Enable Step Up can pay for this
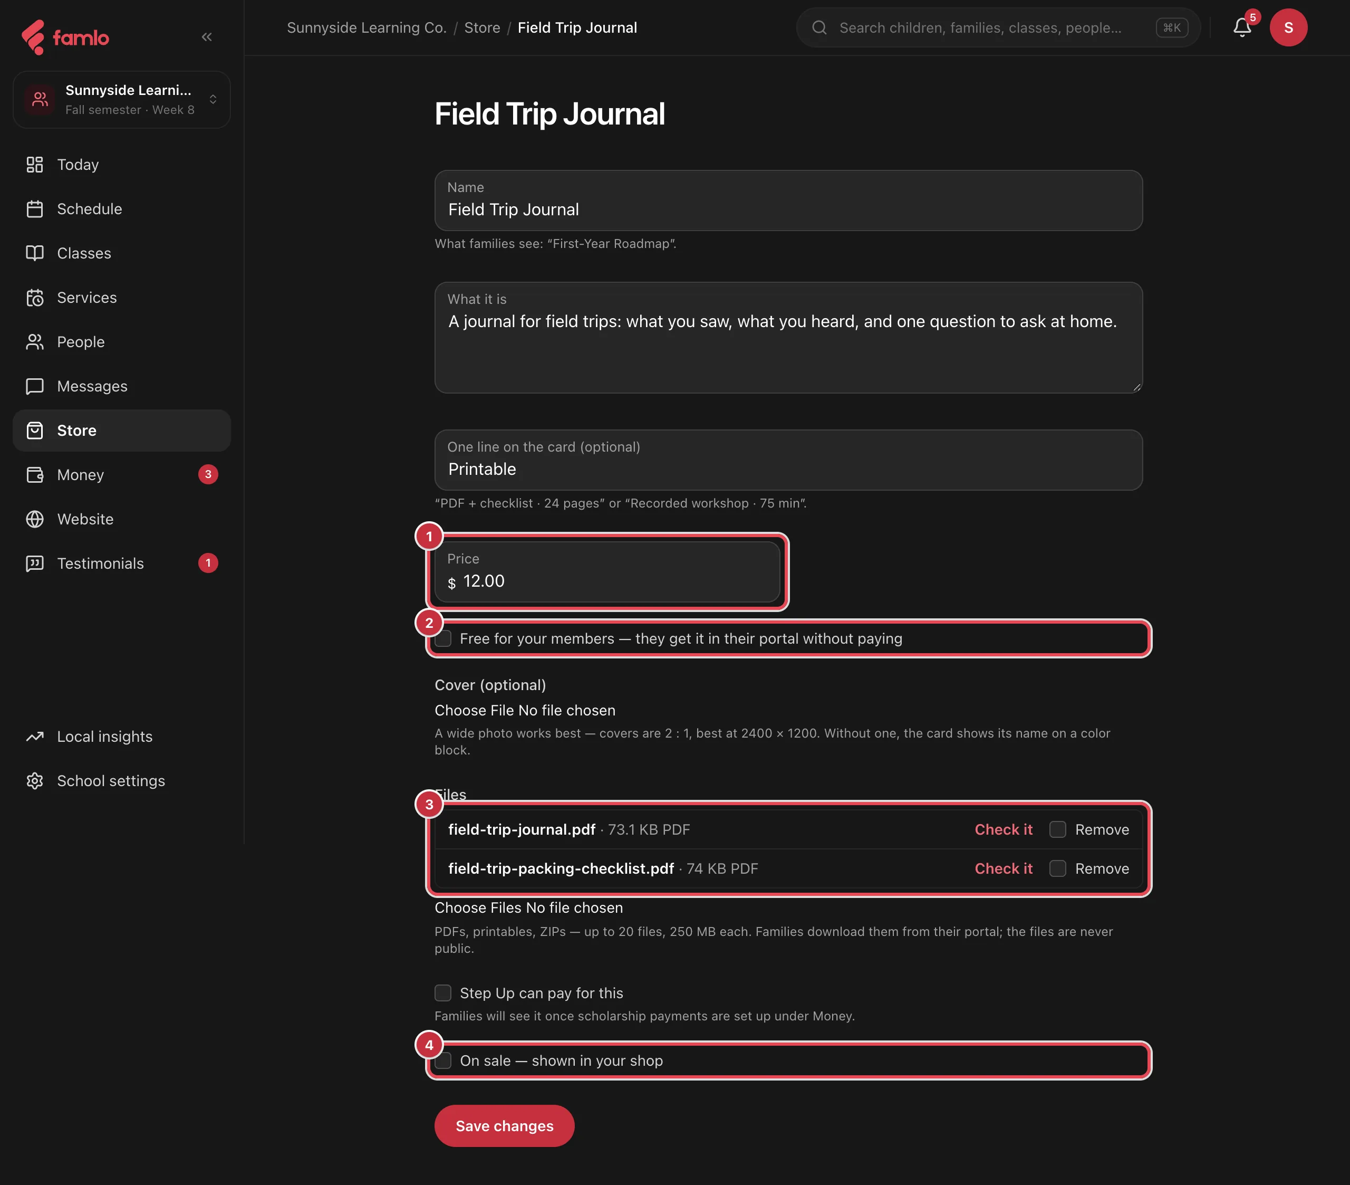The width and height of the screenshot is (1350, 1185). tap(443, 992)
